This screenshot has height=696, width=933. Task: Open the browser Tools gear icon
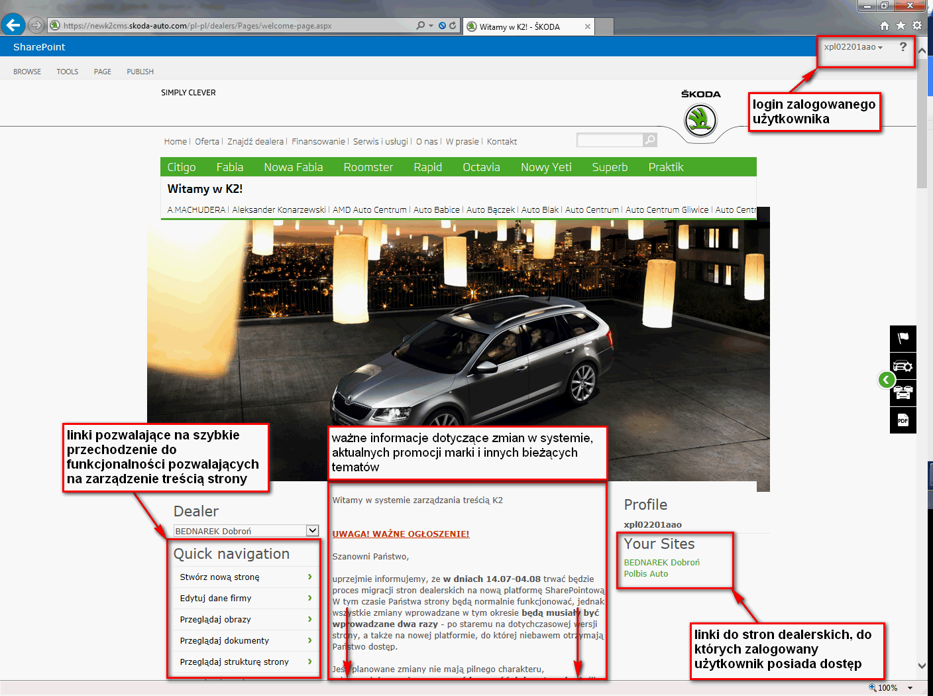pos(917,25)
